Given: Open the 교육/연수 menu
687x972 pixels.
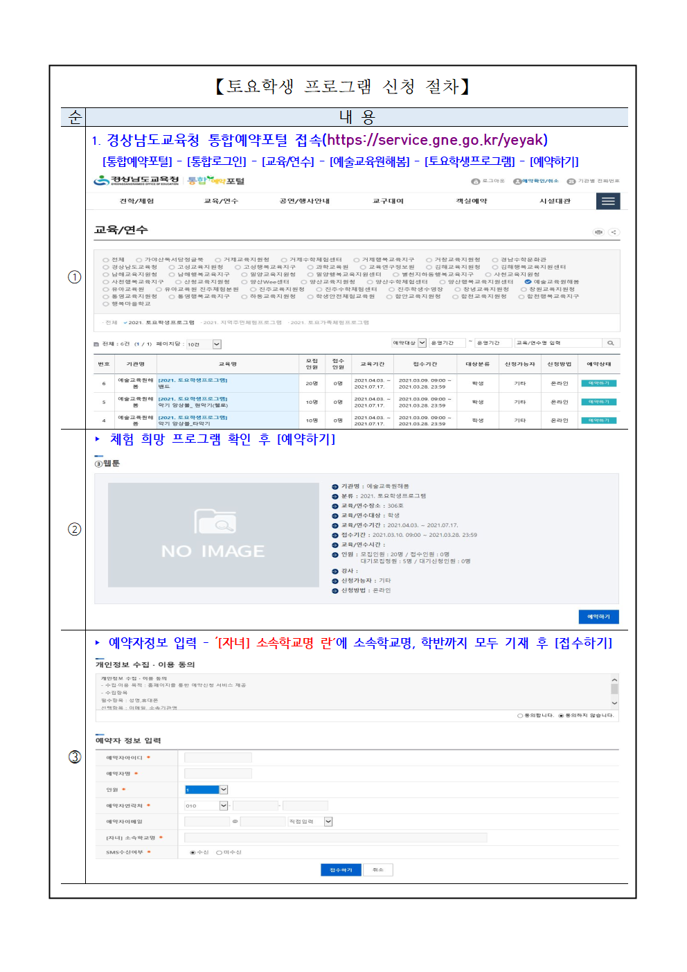Looking at the screenshot, I should pyautogui.click(x=221, y=201).
